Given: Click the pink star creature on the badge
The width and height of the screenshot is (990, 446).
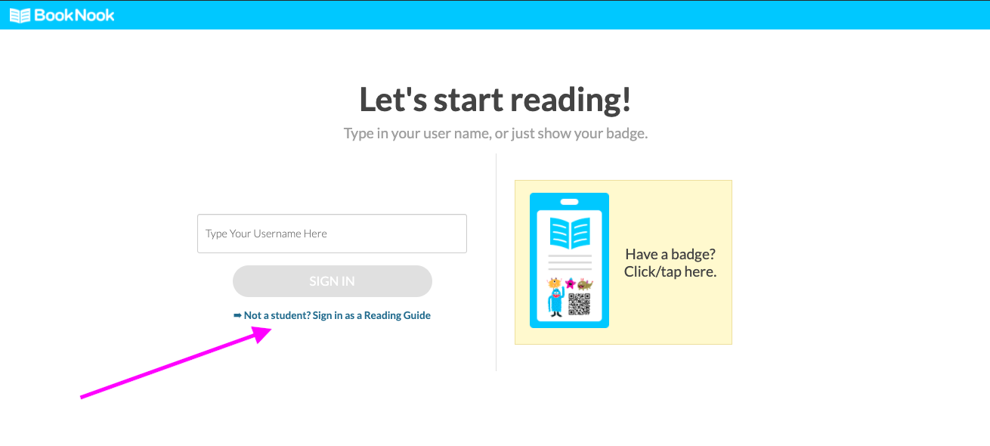Looking at the screenshot, I should pyautogui.click(x=571, y=283).
